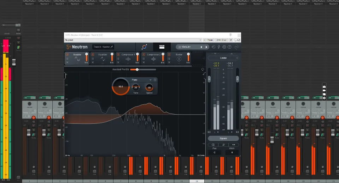Toggle Exciter module power button
The image size is (339, 183).
(169, 55)
